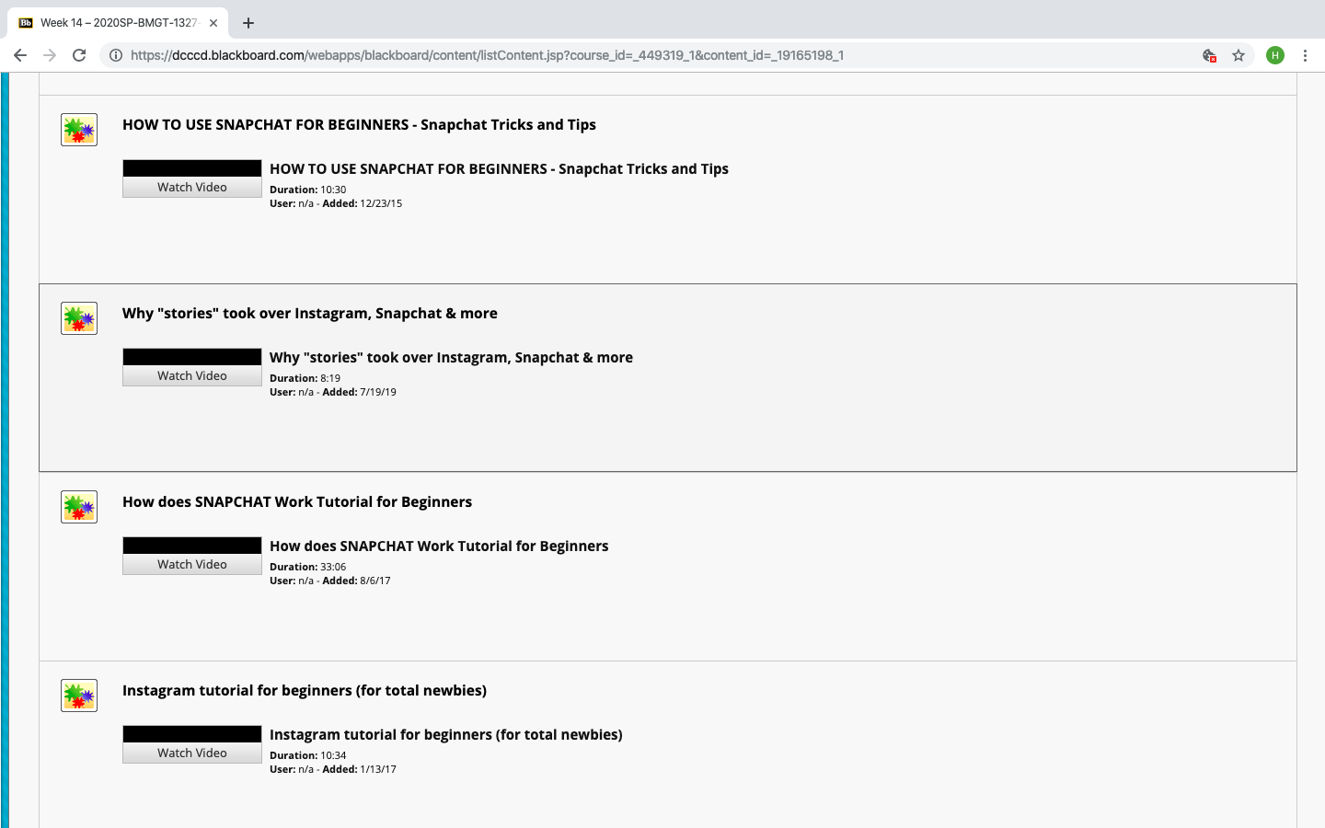Click mashup icon for HOW TO USE SNAPCHAT item
Image resolution: width=1325 pixels, height=828 pixels.
[79, 130]
